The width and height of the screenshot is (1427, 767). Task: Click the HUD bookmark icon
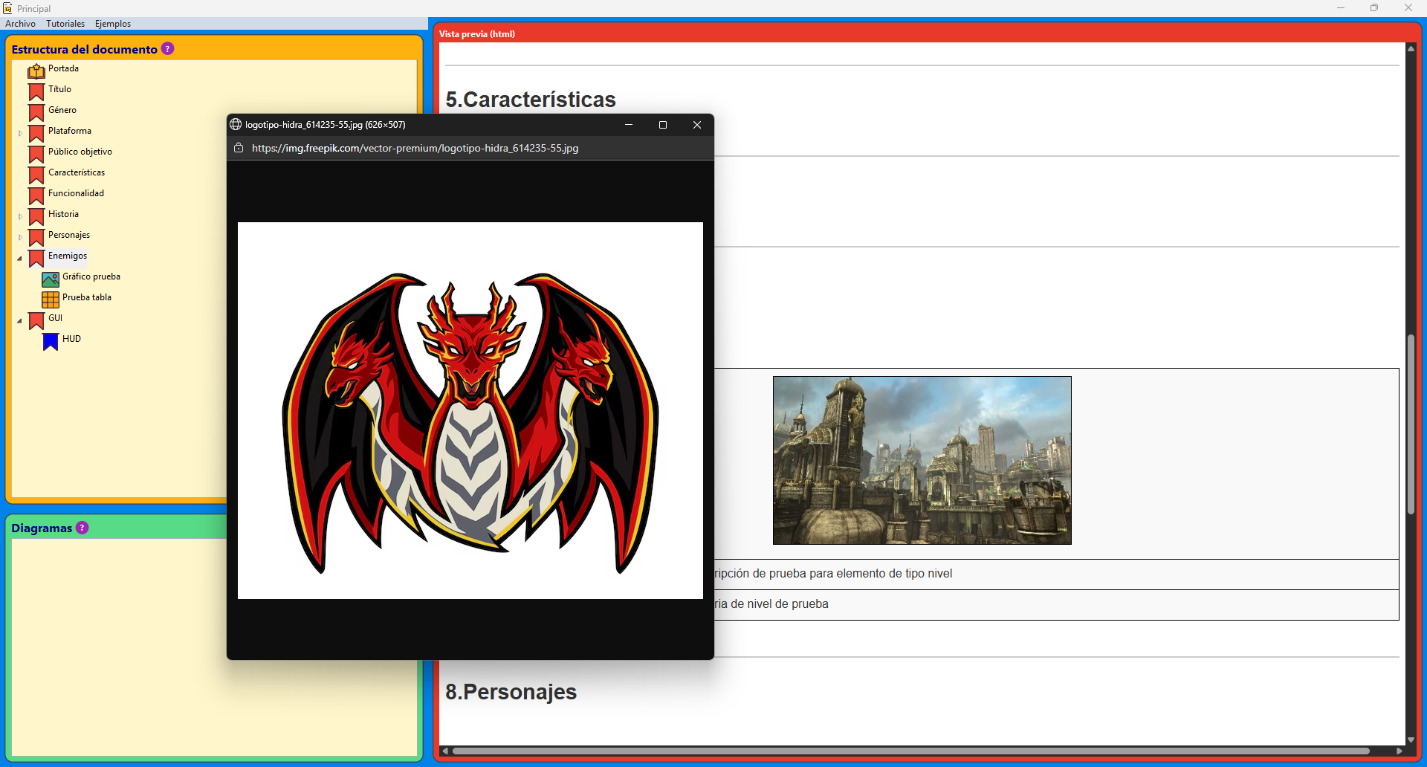click(50, 341)
